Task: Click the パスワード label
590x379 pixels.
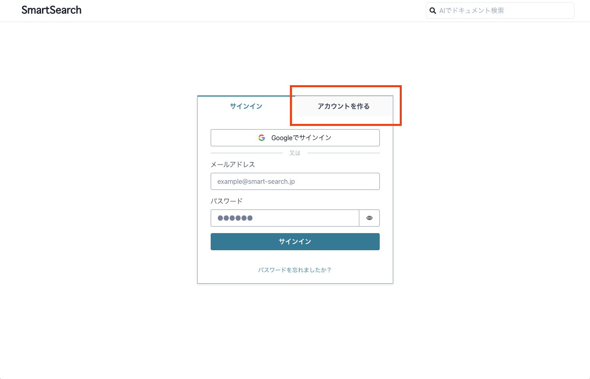Action: pyautogui.click(x=227, y=201)
